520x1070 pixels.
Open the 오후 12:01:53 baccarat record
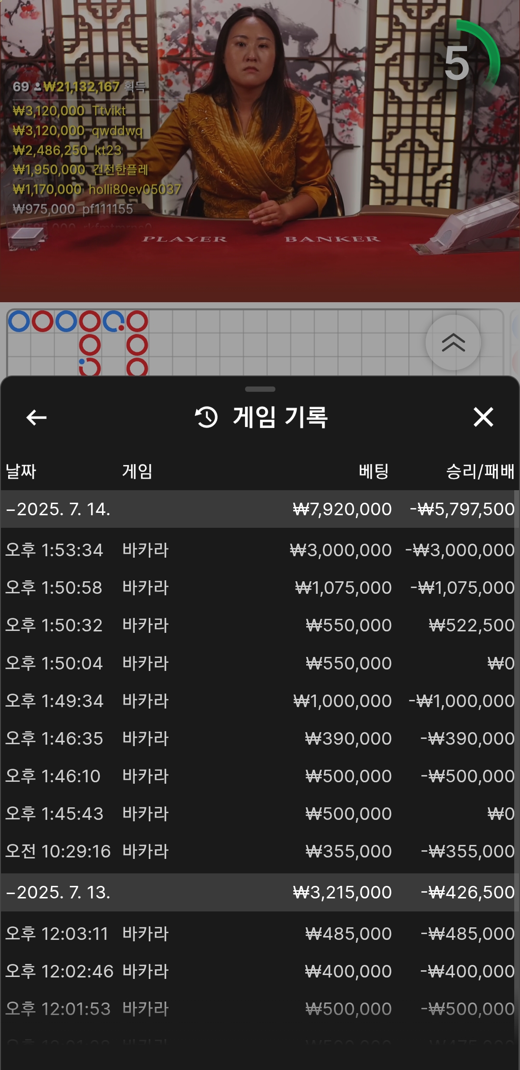260,1009
